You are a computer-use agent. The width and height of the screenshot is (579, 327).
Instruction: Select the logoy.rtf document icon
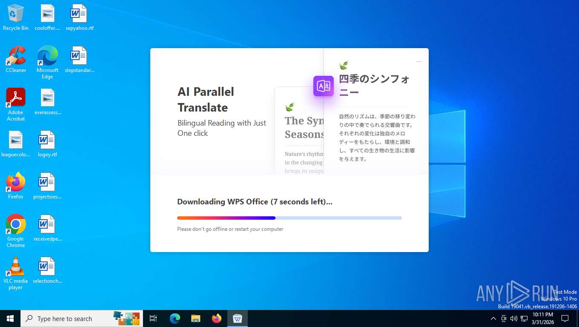coord(47,144)
